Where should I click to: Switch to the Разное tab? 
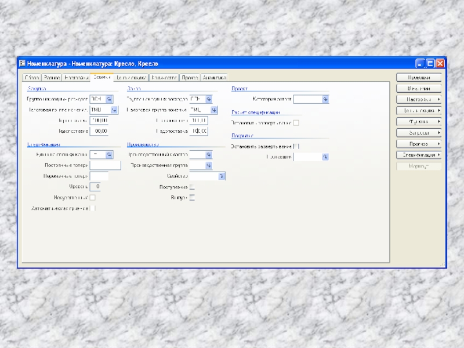point(52,78)
